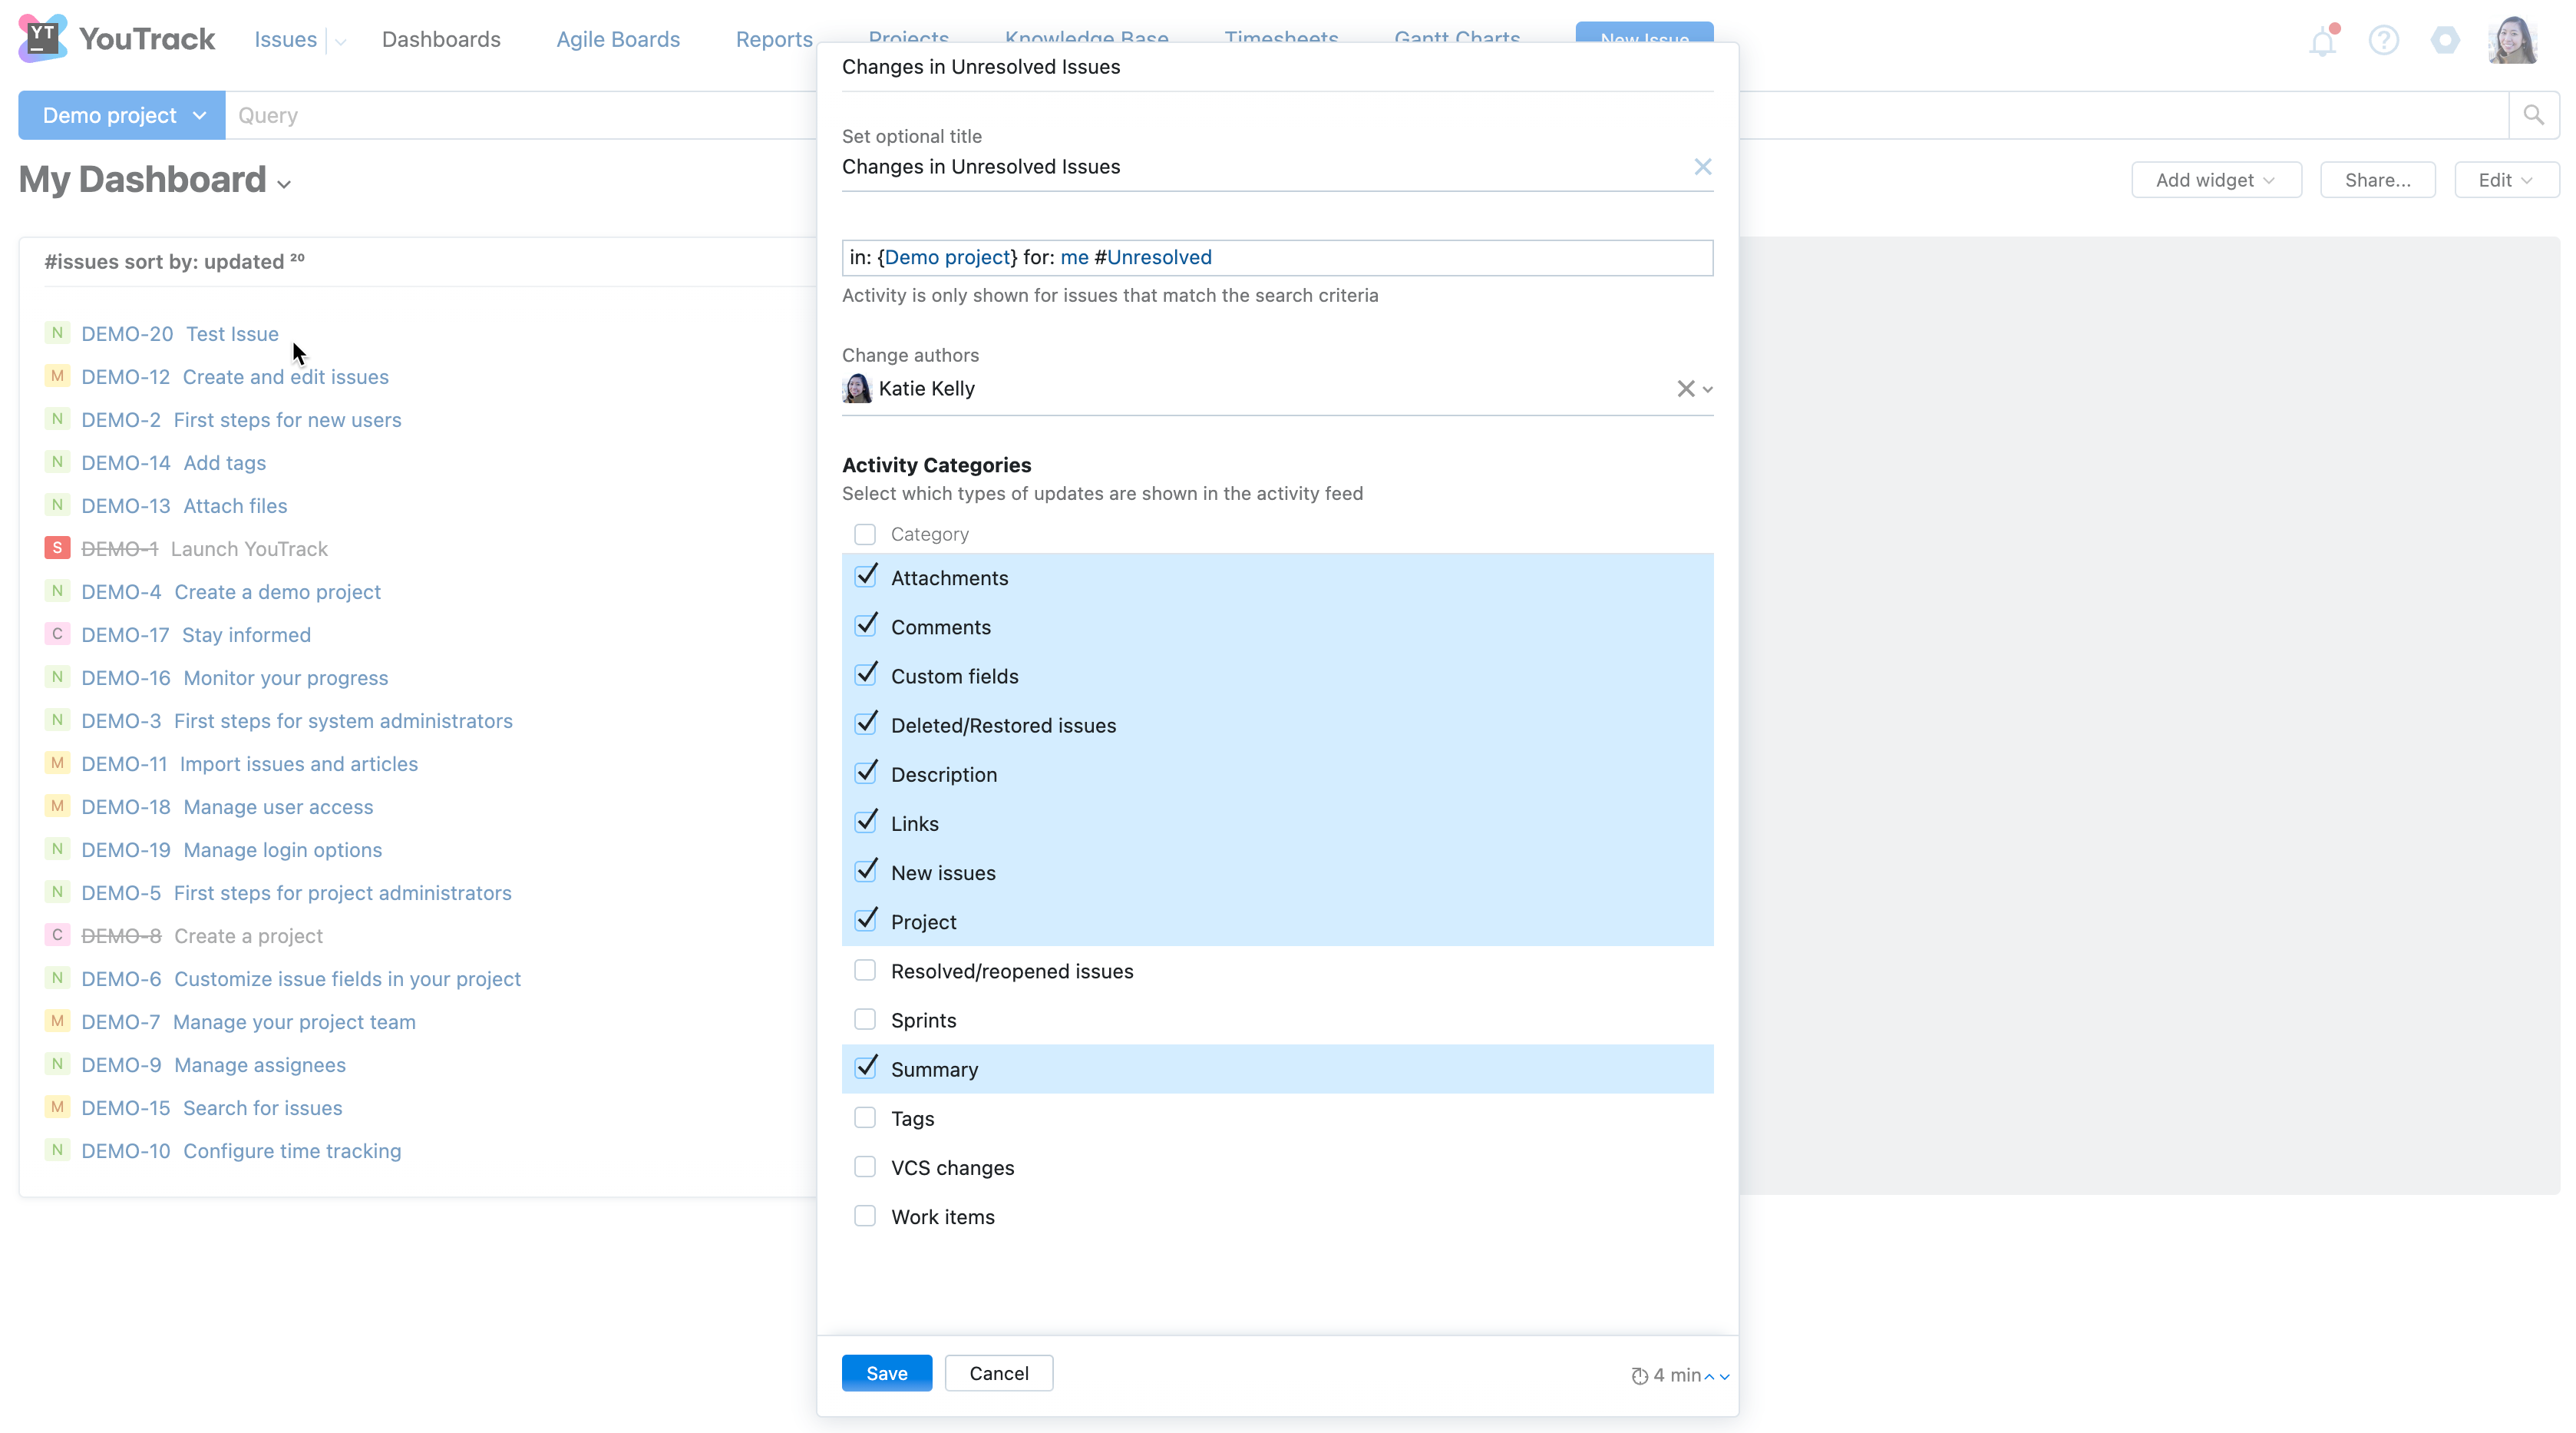Open user profile avatar
The width and height of the screenshot is (2576, 1433).
[2512, 40]
